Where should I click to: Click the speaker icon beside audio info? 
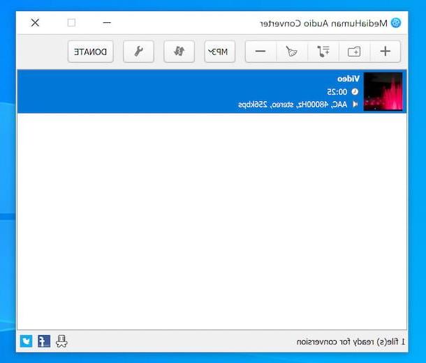355,104
